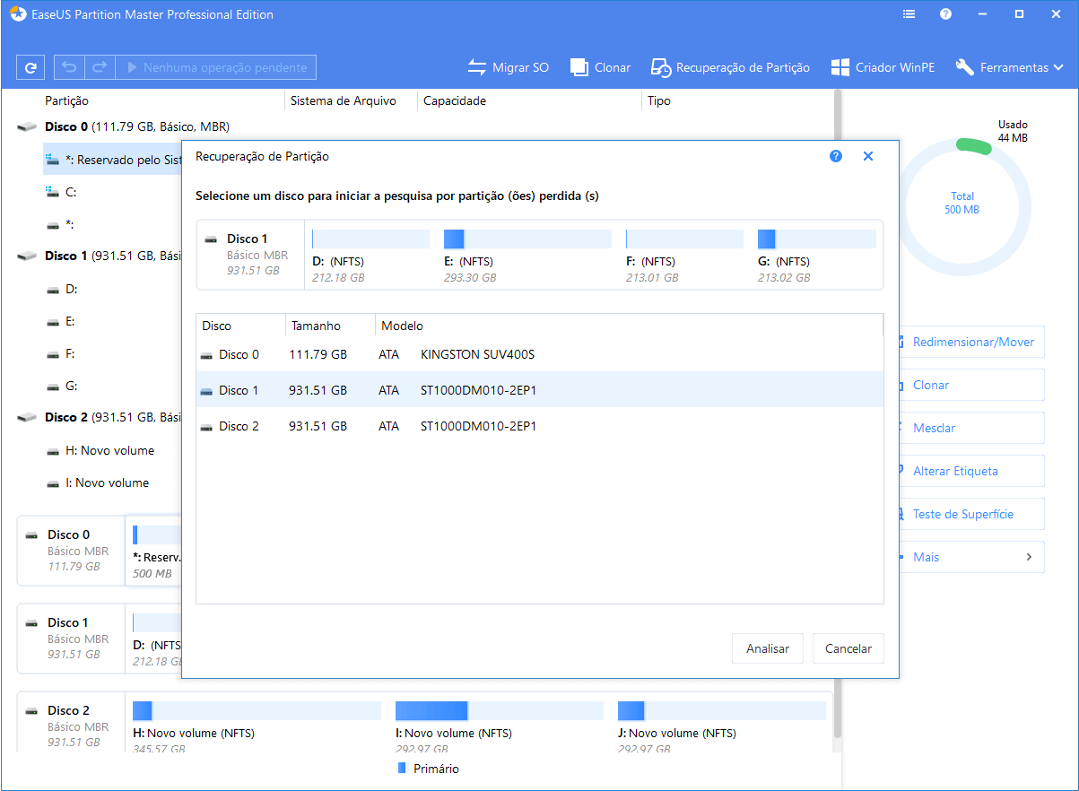Screen dimensions: 1079x791
Task: Click the Disco 0 card in disk map
Action: pyautogui.click(x=71, y=551)
